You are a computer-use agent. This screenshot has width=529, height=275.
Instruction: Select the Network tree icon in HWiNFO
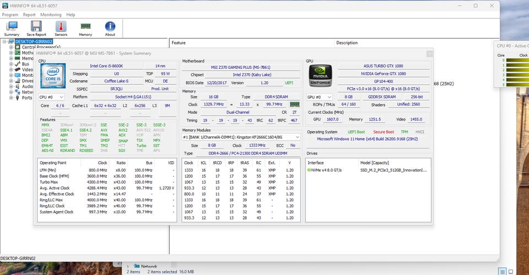coord(18,92)
